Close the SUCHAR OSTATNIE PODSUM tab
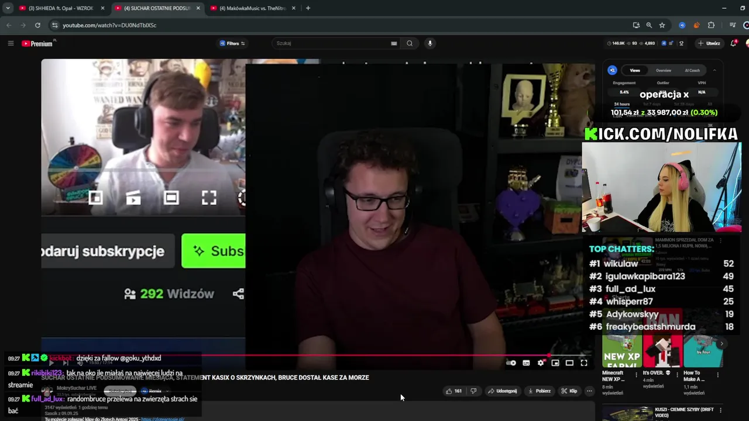 [198, 8]
